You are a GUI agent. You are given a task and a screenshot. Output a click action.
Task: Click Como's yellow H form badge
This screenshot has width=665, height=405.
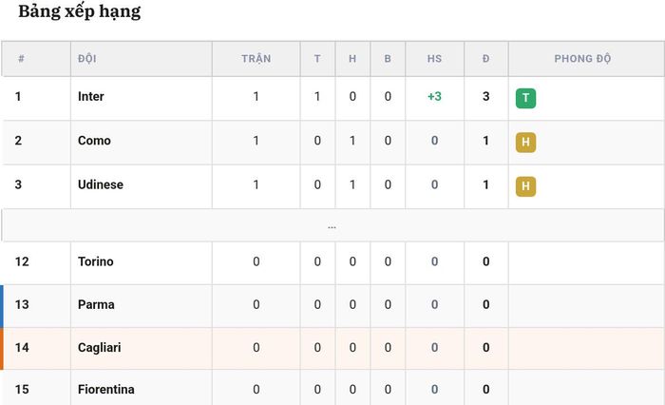(525, 143)
